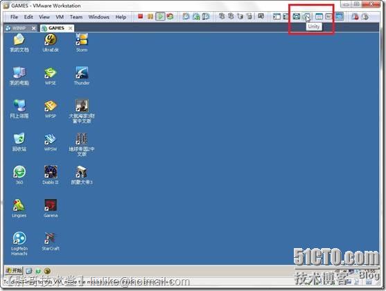Select the LogMeIn Hamachi desktop icon

(19, 243)
